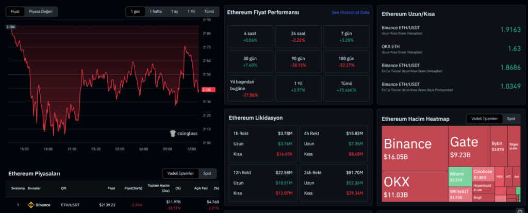The width and height of the screenshot is (528, 213).
Task: Select the Fiyat chart toggle
Action: tap(16, 11)
